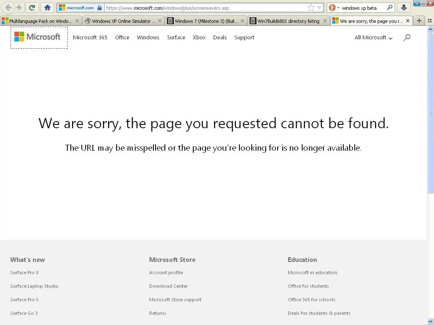Click the 'Education' footer heading
The height and width of the screenshot is (325, 434).
(302, 260)
